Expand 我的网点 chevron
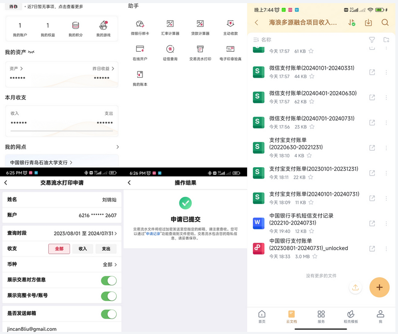The image size is (398, 334). 118,147
